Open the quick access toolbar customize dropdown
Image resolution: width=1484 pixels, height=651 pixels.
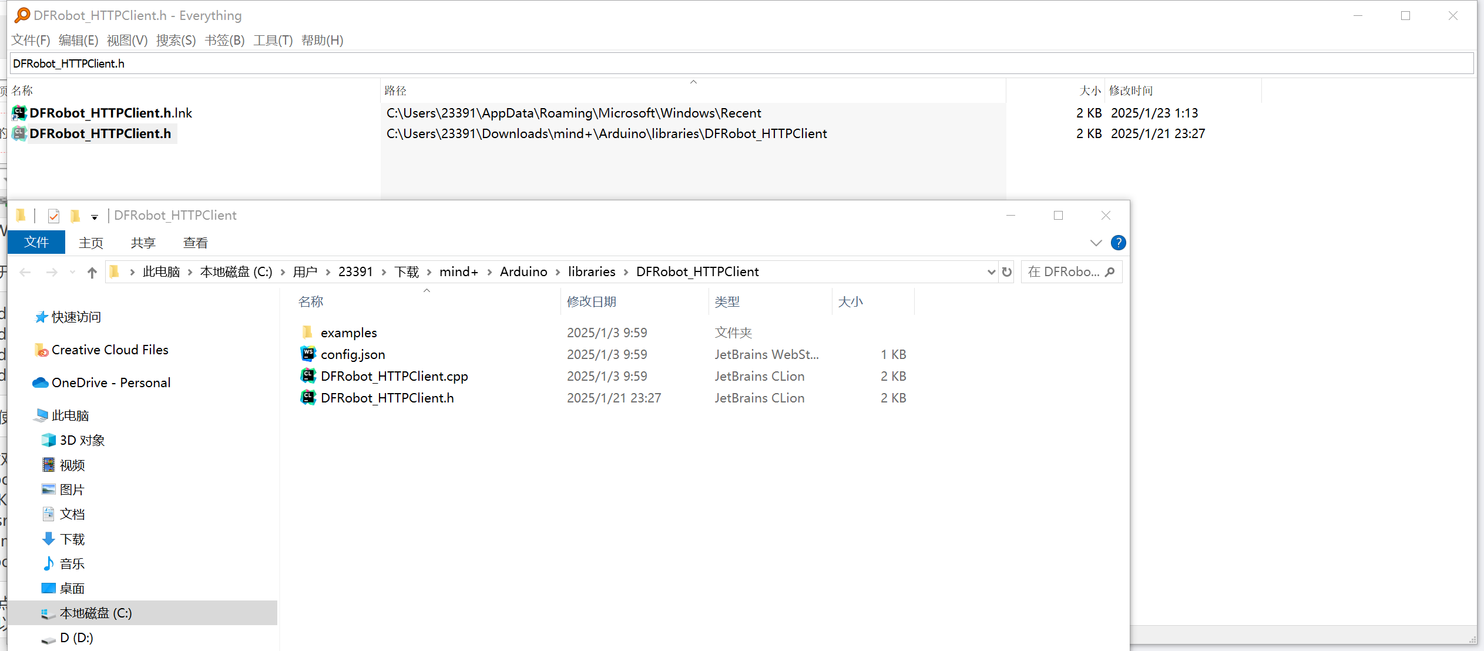click(95, 217)
